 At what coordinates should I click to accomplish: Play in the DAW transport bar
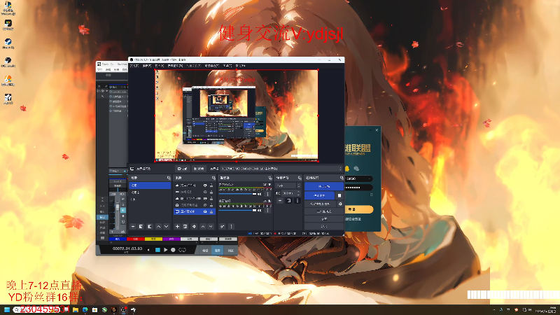(x=165, y=250)
